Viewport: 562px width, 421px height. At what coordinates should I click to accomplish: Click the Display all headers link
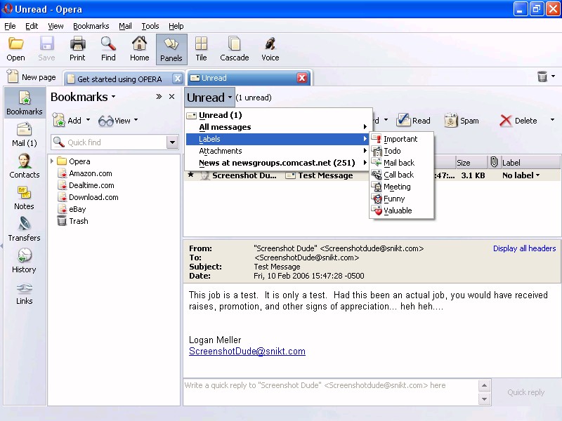click(524, 248)
